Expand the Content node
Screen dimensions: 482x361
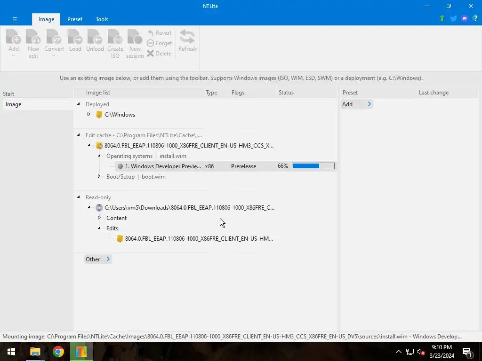[x=99, y=218]
